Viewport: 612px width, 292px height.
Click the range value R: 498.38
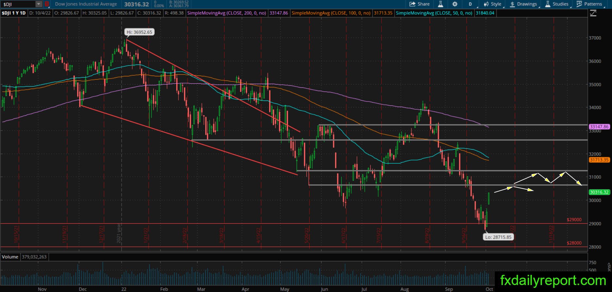pos(174,13)
